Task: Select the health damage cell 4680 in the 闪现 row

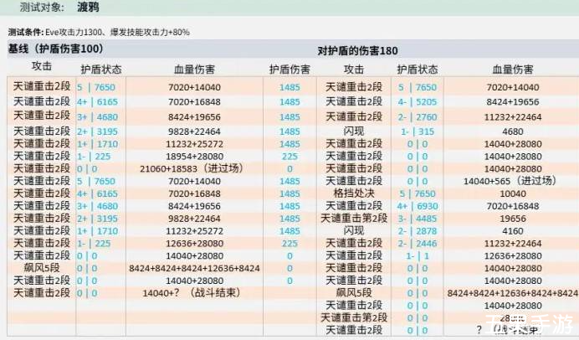Action: pos(513,131)
